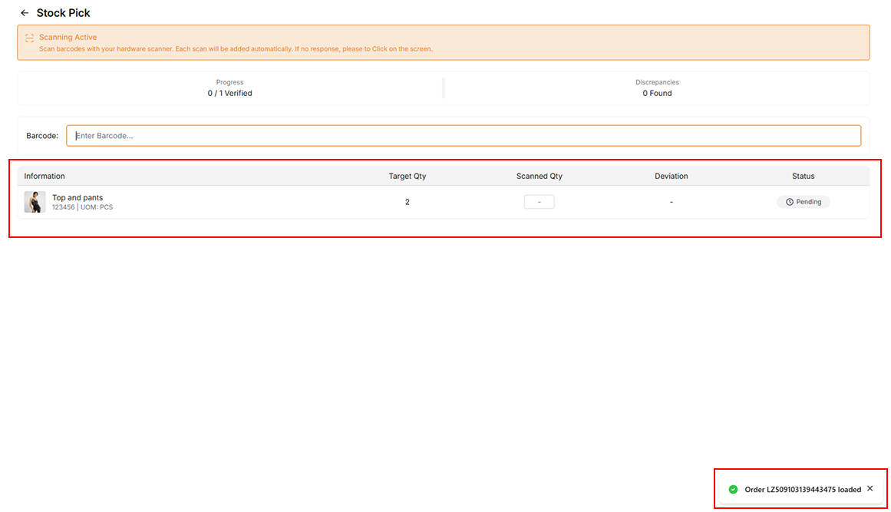Viewport: 891px width, 512px height.
Task: Click the Deviation column header
Action: pos(671,176)
